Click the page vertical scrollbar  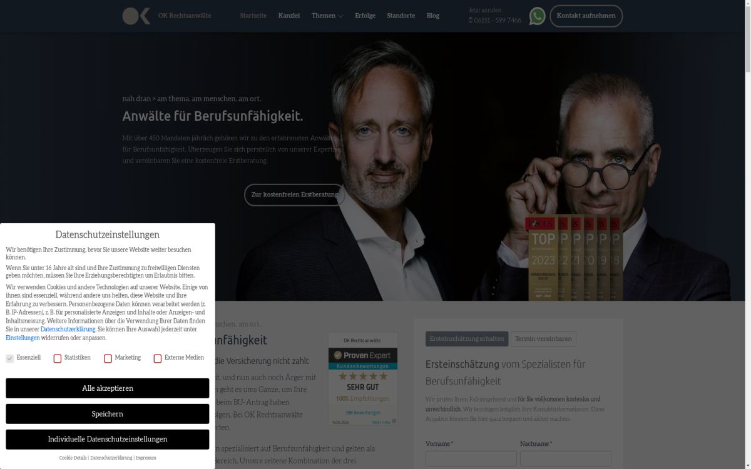(747, 234)
